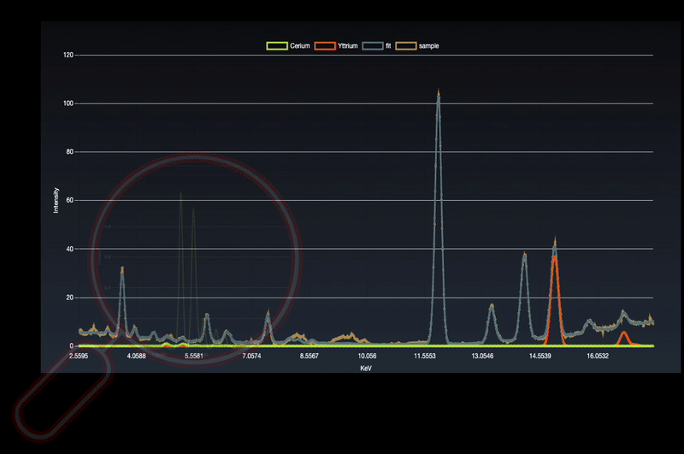The image size is (684, 454).
Task: Toggle the sample series legend entry
Action: click(x=417, y=46)
